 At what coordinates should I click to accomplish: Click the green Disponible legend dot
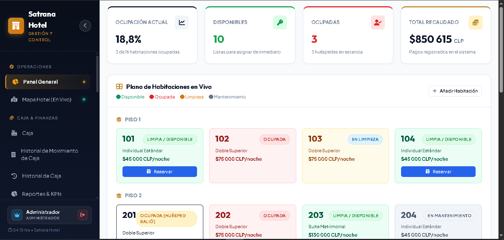click(118, 97)
